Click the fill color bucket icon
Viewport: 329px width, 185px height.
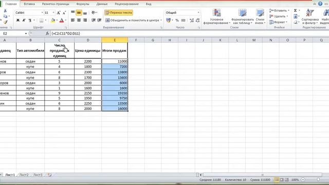(x=53, y=21)
